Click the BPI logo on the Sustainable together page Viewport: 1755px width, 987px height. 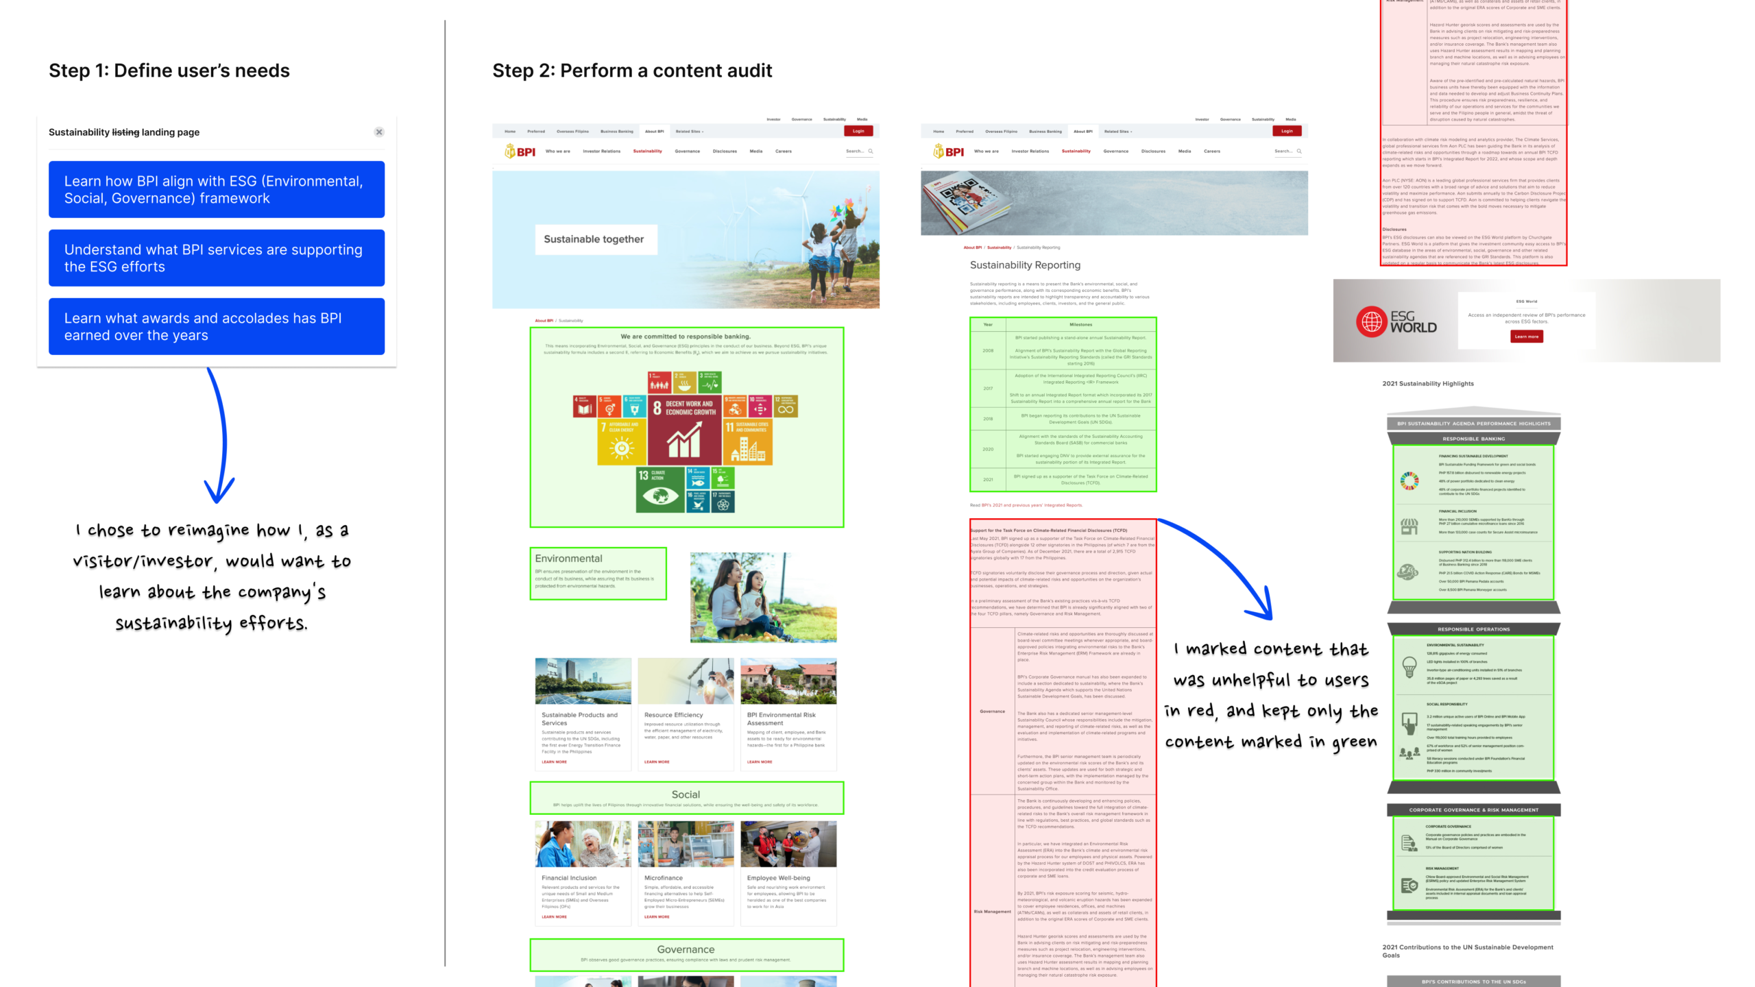520,151
